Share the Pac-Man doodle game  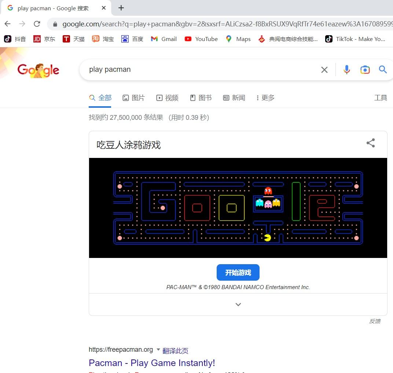[x=371, y=143]
